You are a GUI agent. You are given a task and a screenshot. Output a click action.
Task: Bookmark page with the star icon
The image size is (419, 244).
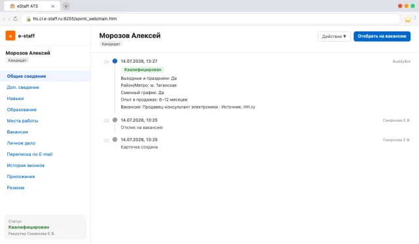point(407,19)
